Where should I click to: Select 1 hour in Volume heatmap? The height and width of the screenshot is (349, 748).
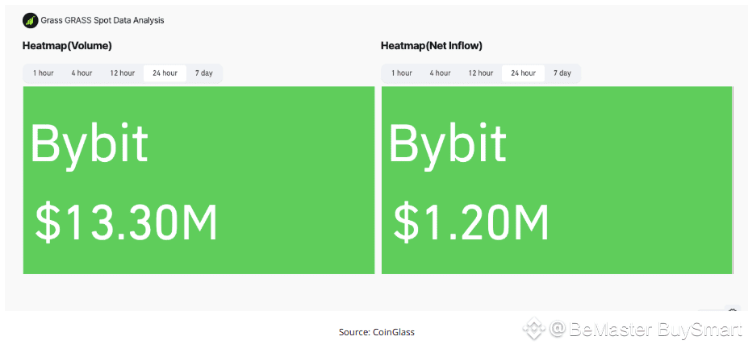coord(44,73)
